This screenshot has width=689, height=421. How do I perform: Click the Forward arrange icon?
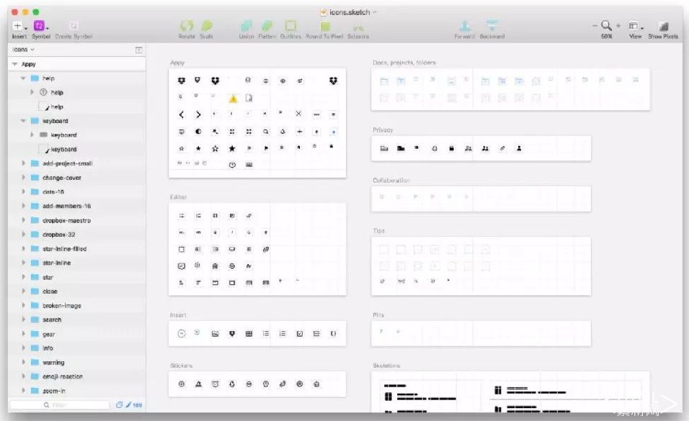[x=465, y=25]
